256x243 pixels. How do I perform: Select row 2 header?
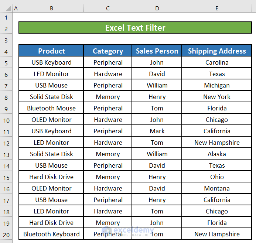coord(6,28)
